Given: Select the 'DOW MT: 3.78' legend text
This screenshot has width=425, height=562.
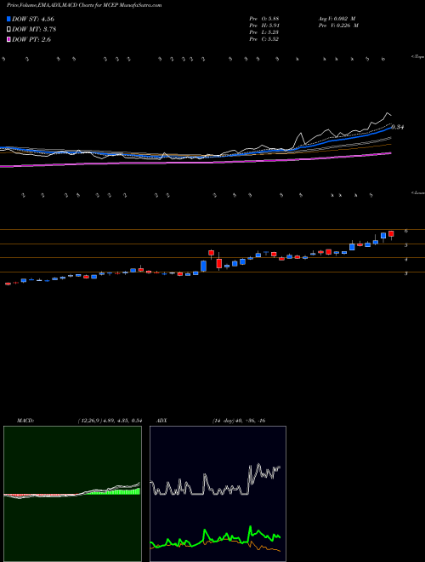Looking at the screenshot, I should coord(34,29).
